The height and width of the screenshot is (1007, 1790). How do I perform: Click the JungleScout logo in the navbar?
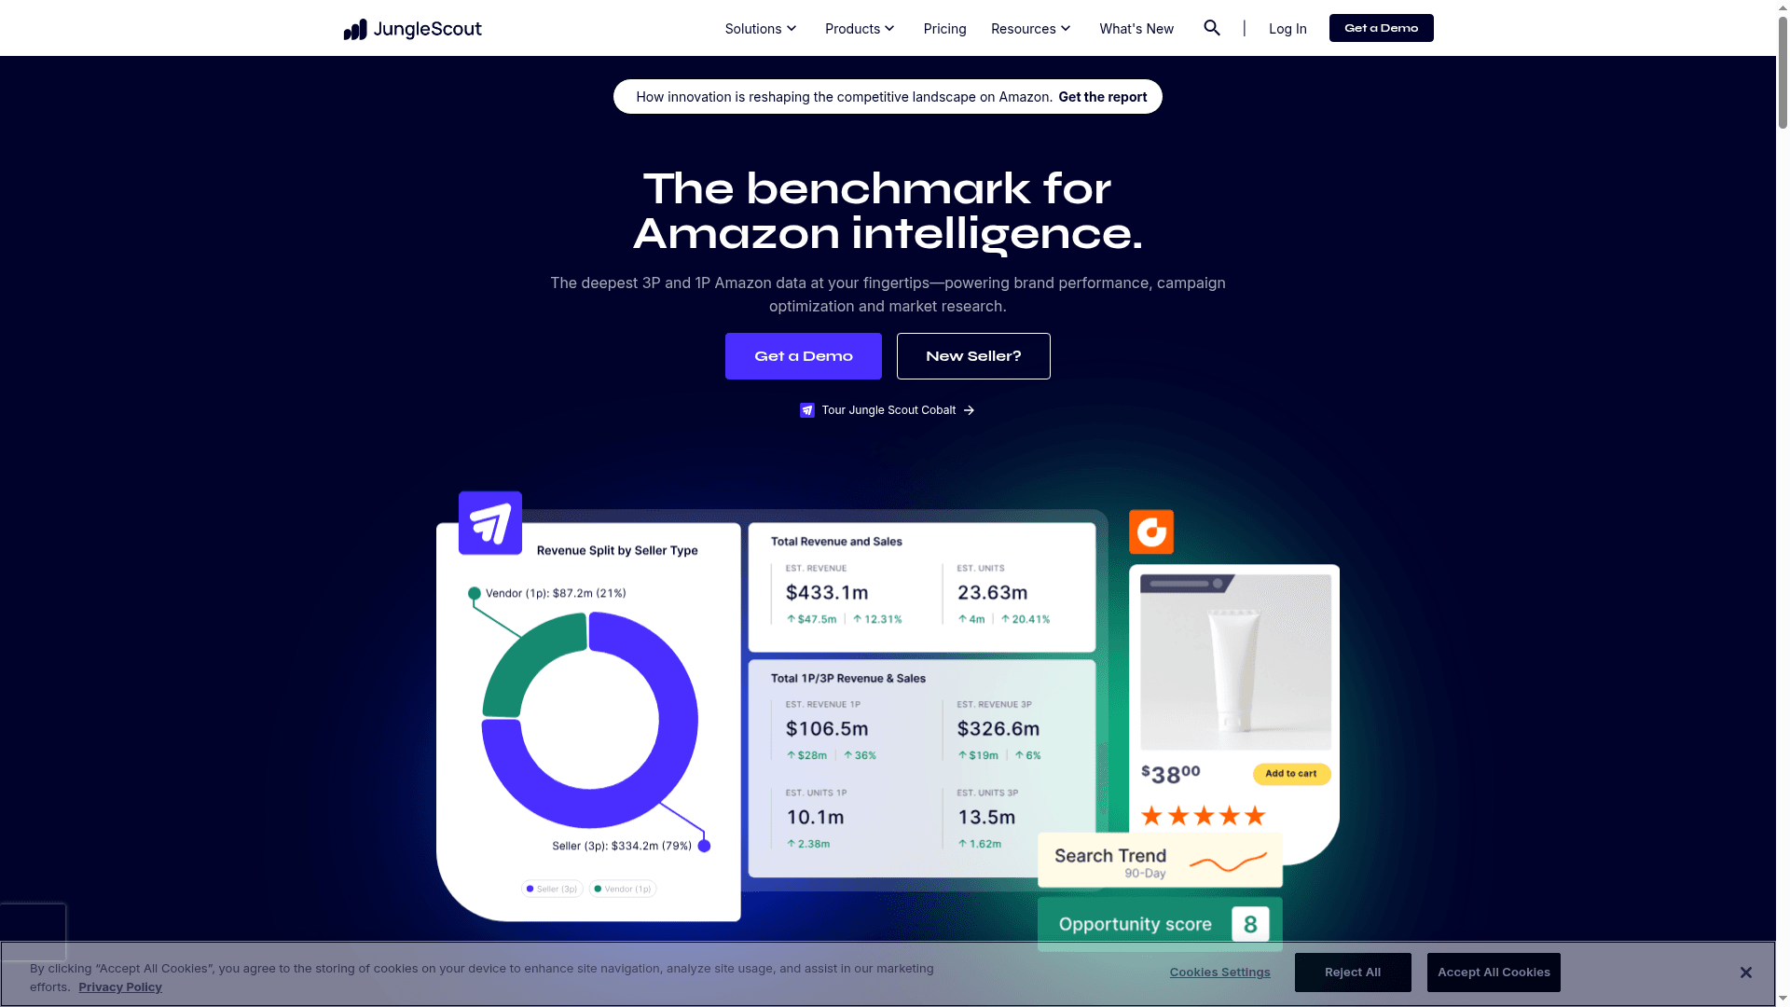point(411,29)
